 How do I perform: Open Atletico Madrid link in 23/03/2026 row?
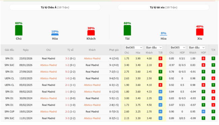coord(92,59)
